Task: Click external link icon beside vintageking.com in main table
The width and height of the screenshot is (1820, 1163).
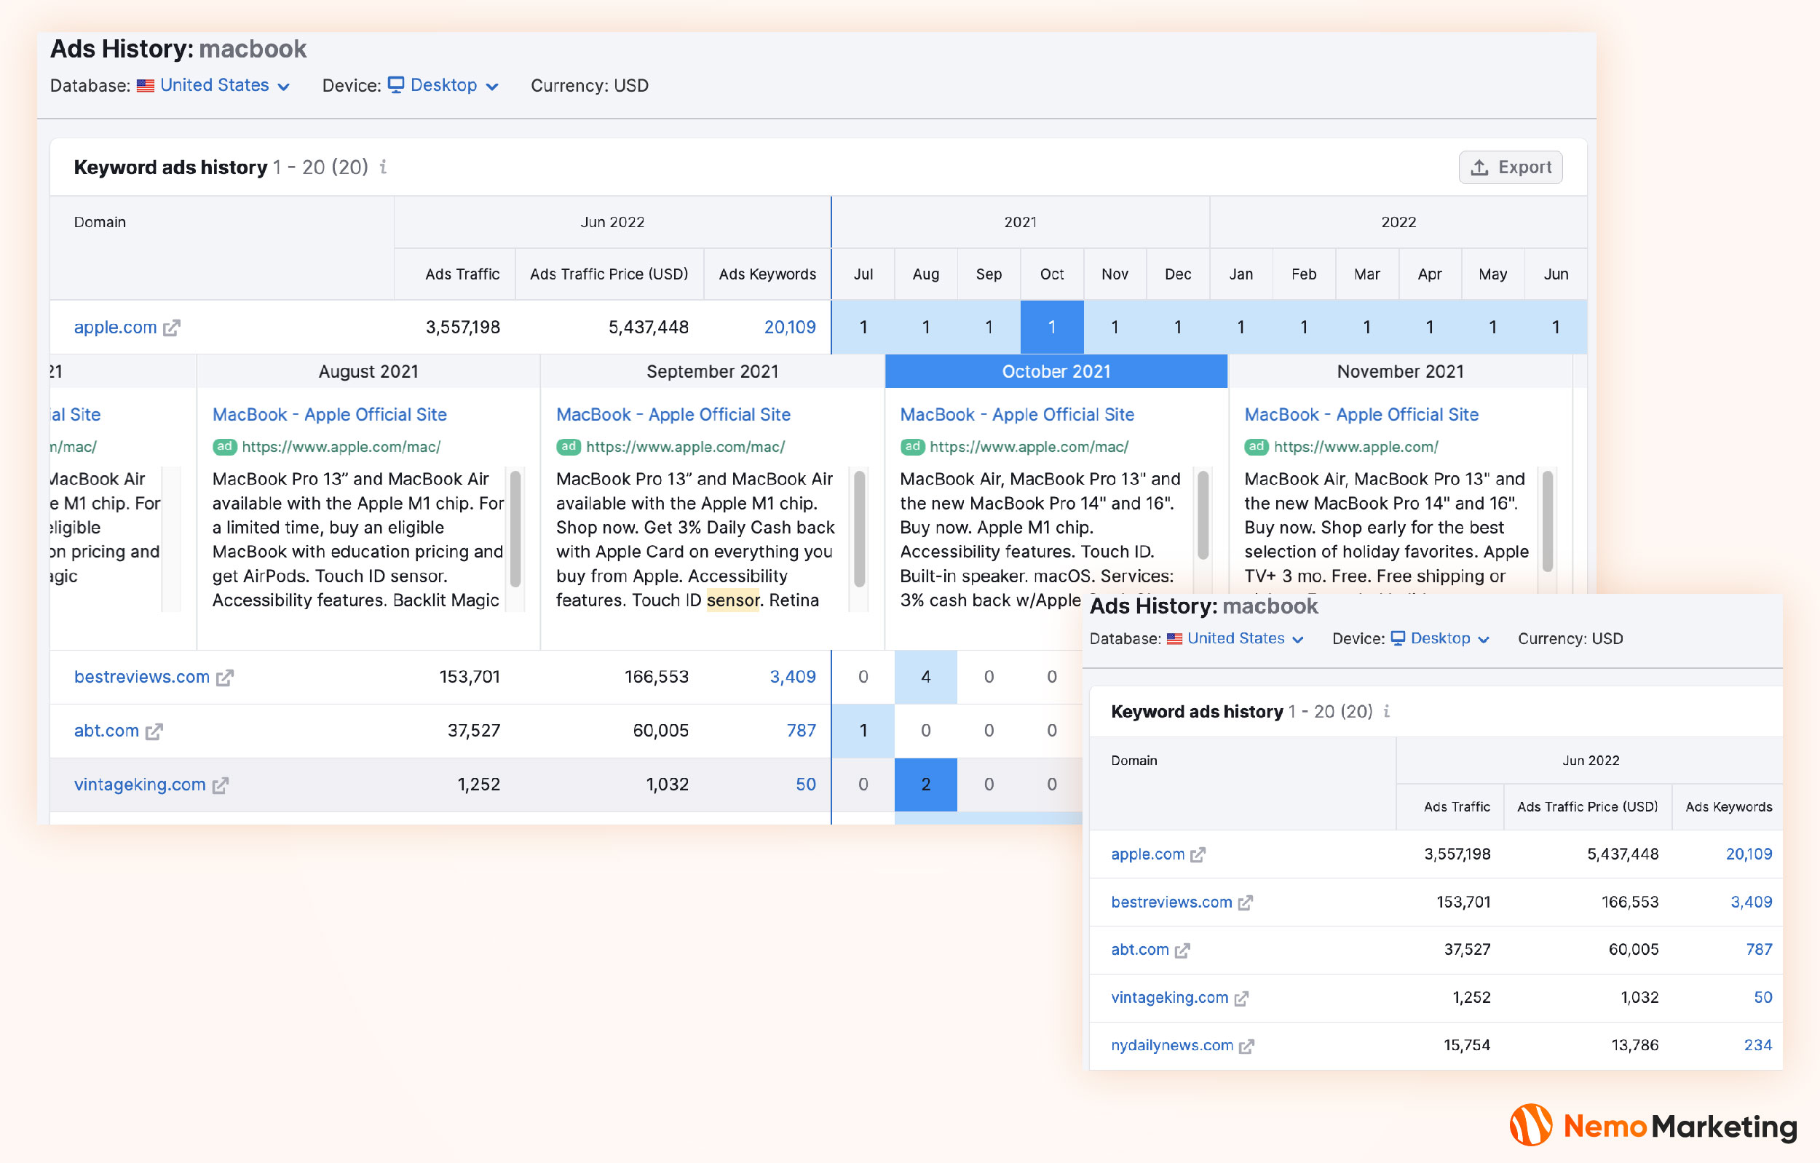Action: (x=220, y=786)
